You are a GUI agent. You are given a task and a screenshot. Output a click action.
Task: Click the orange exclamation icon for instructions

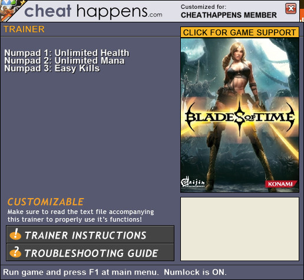click(15, 234)
